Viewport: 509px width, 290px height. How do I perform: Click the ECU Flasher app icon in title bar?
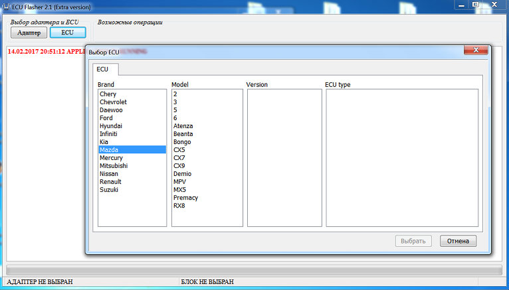[x=6, y=7]
